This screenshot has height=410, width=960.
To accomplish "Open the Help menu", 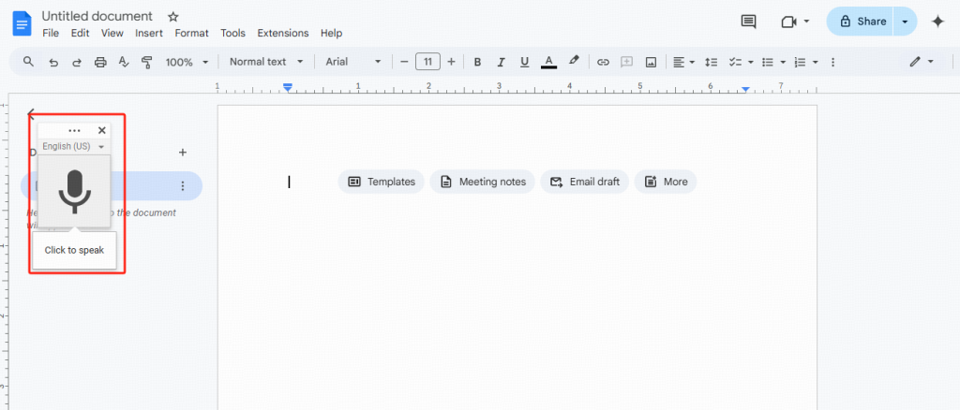I will click(x=331, y=33).
